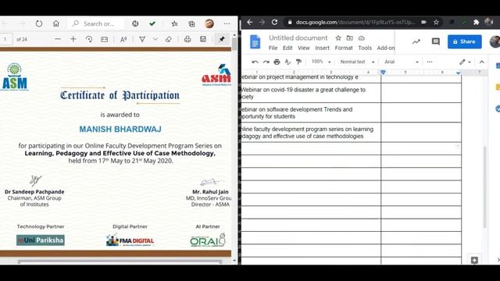Click the Edge search address box

pos(95,23)
